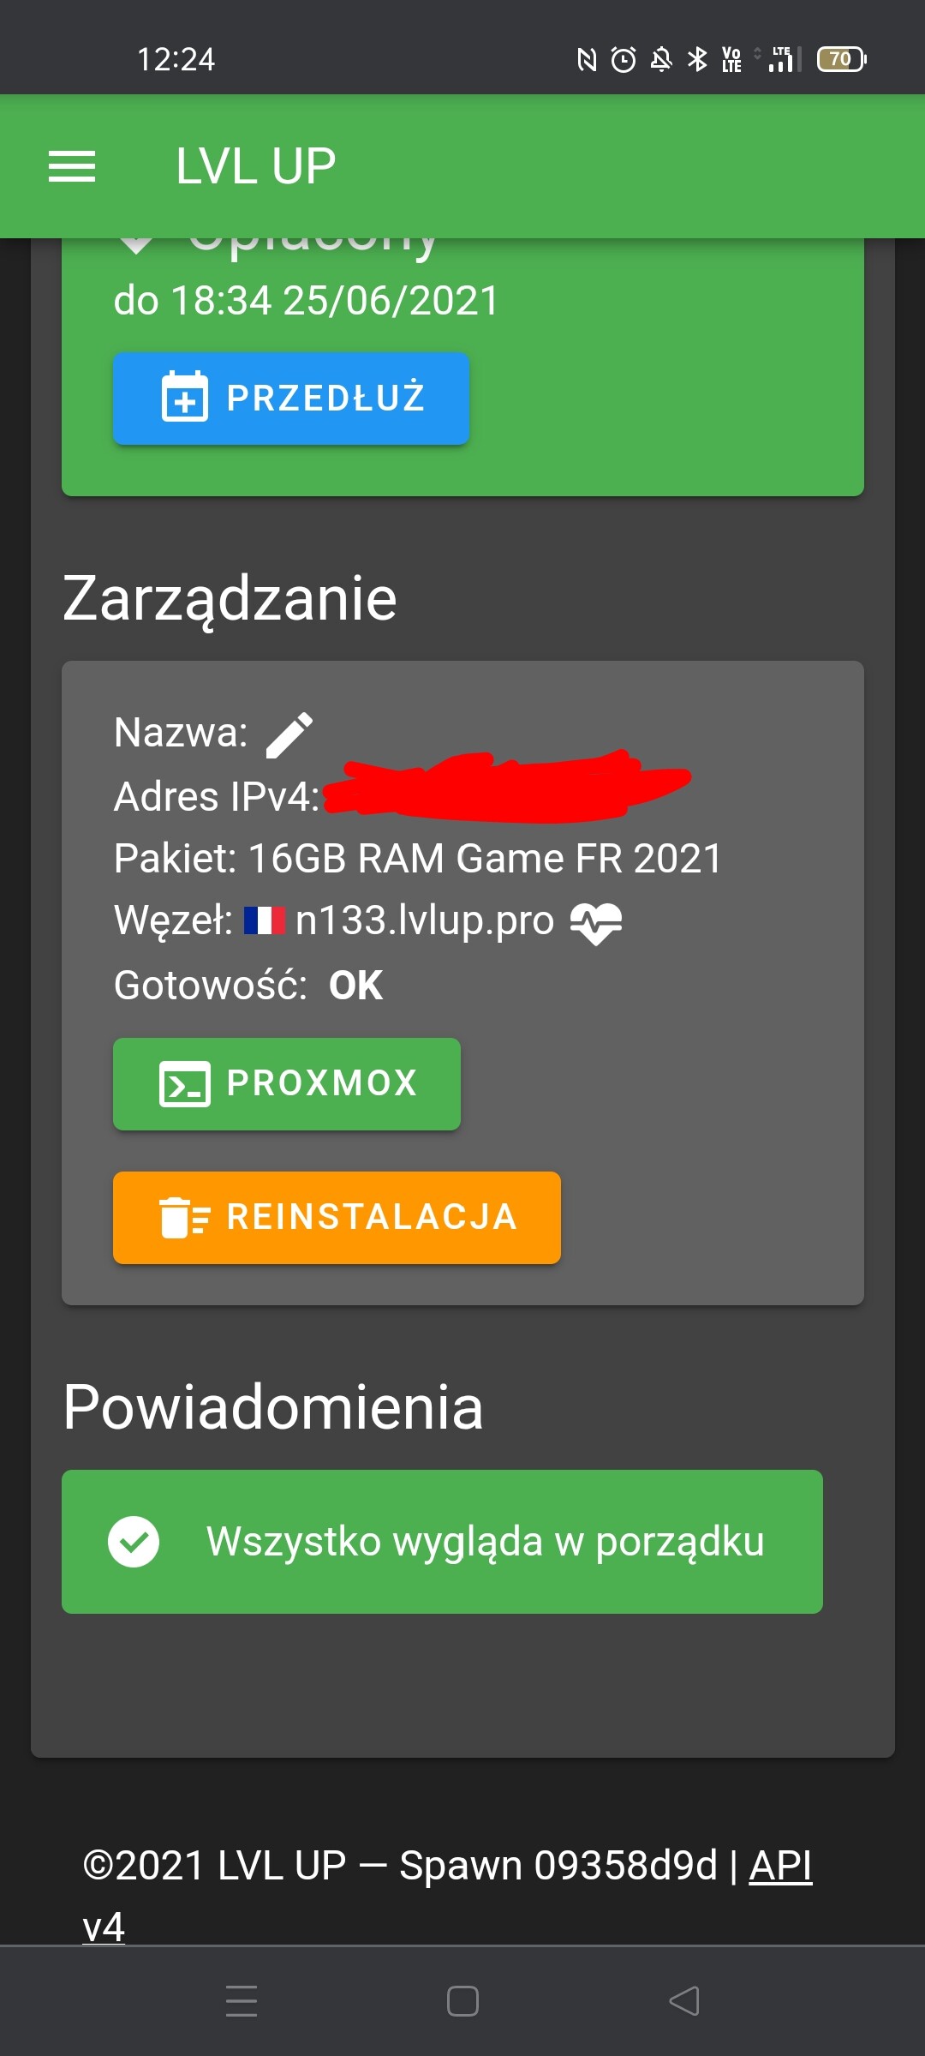Viewport: 925px width, 2056px height.
Task: Tap the green checkmark notification icon
Action: pyautogui.click(x=134, y=1542)
